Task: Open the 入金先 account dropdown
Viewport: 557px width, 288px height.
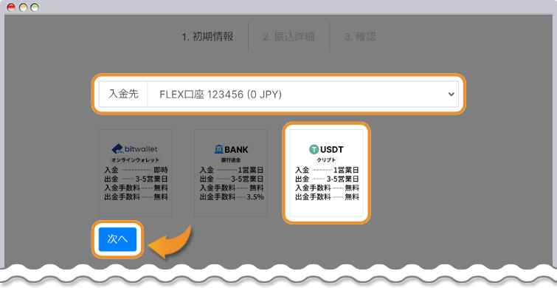Action: 302,95
